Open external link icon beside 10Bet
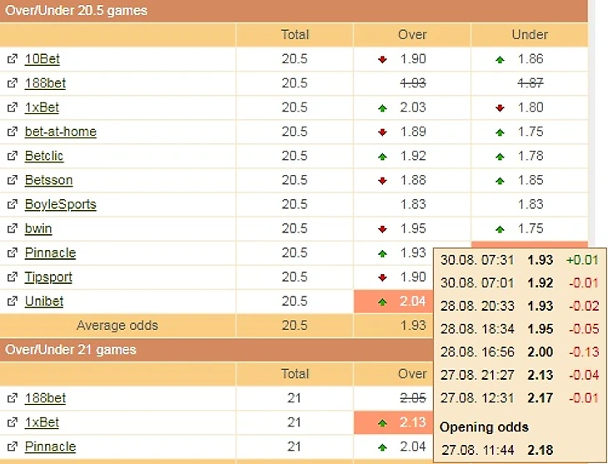This screenshot has width=608, height=464. [x=12, y=59]
